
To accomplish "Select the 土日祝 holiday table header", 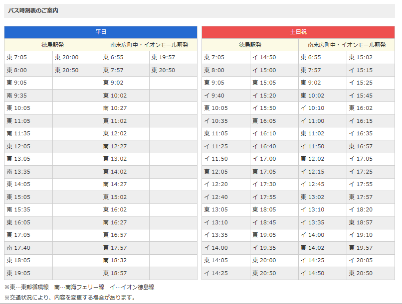I will click(298, 32).
